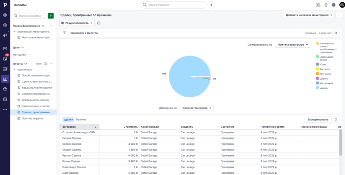This screenshot has height=175, width=345.
Task: Click info icon next to 8/150
Action: click(x=45, y=64)
